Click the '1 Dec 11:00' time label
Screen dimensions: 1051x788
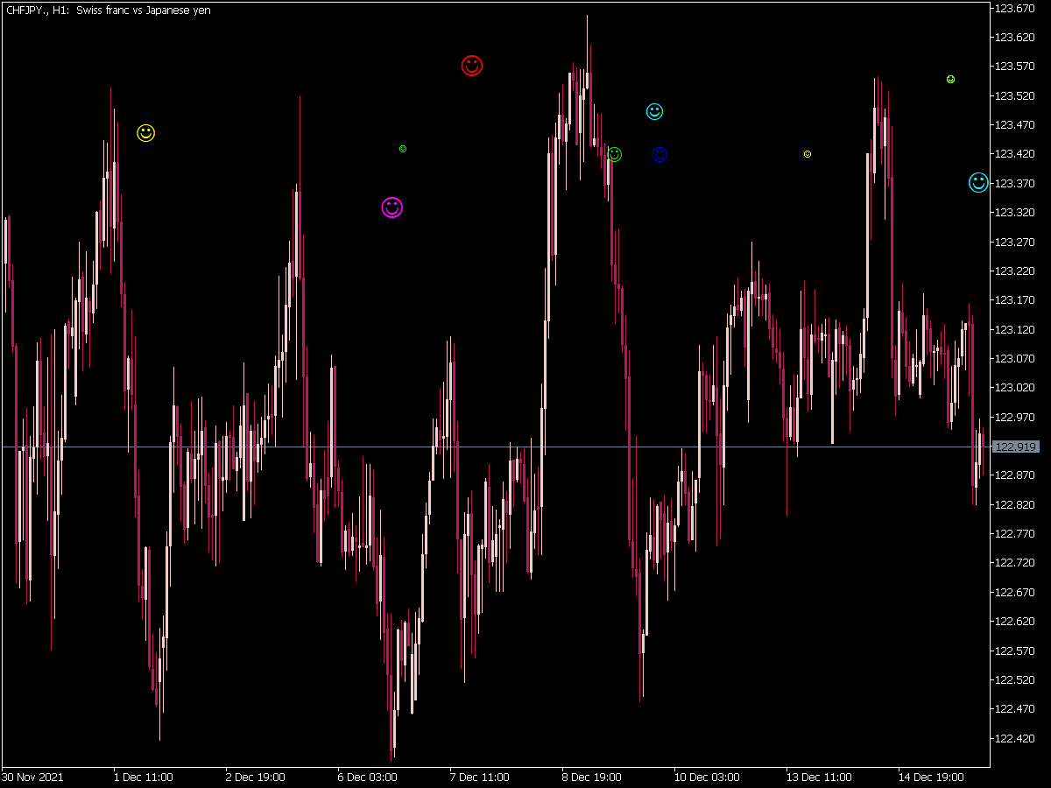point(144,777)
